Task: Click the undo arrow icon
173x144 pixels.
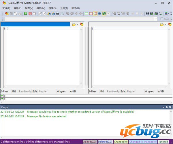Action: 68,14
